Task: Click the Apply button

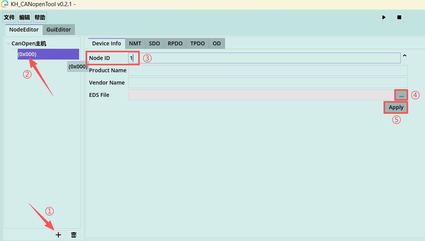Action: 396,108
